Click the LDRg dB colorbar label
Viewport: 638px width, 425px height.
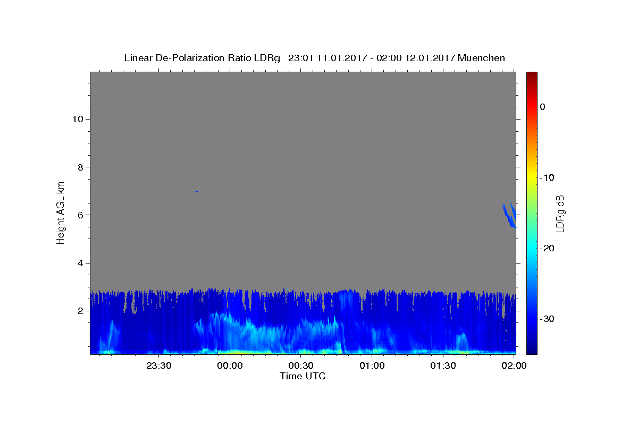click(x=560, y=214)
